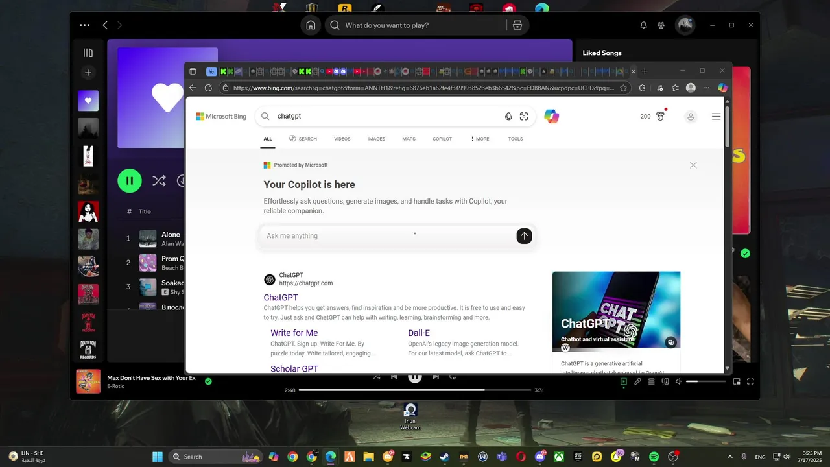Screen dimensions: 830x467
Task: Close the active Edge tab
Action: 634,71
